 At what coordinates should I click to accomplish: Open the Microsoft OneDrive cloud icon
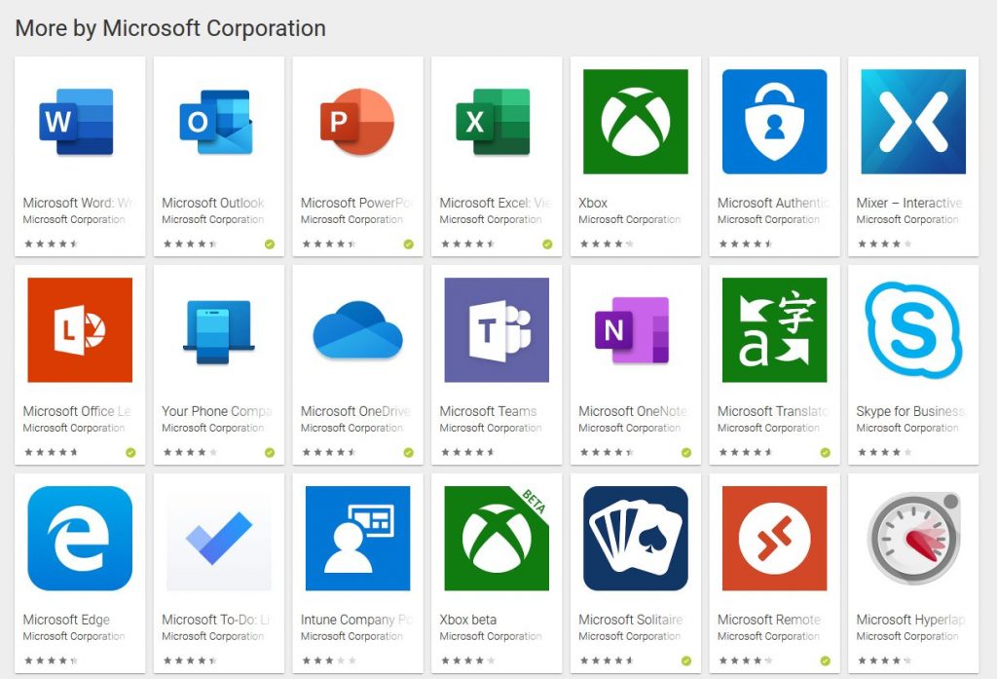357,329
